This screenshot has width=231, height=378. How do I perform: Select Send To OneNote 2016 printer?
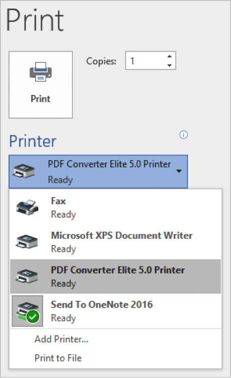[x=115, y=311]
